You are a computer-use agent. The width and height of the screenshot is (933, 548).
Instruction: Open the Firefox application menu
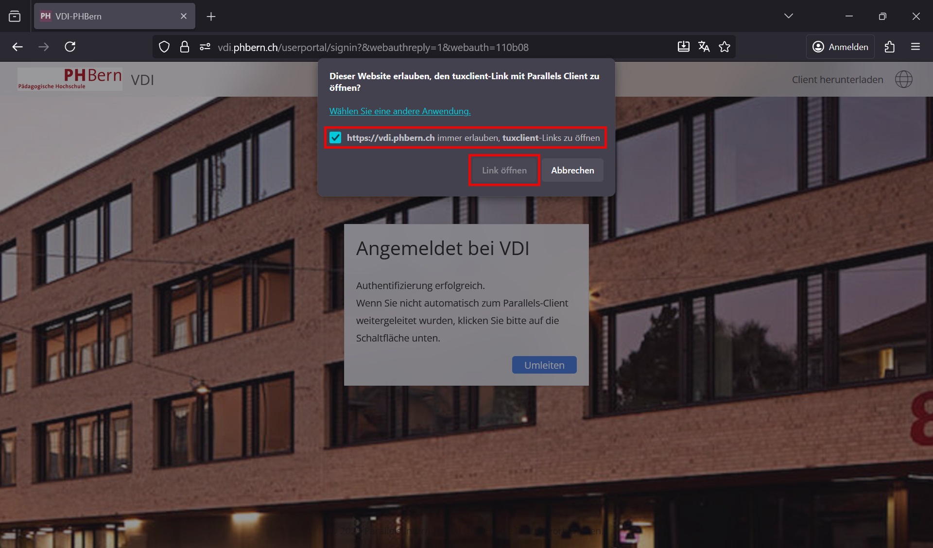pos(916,47)
